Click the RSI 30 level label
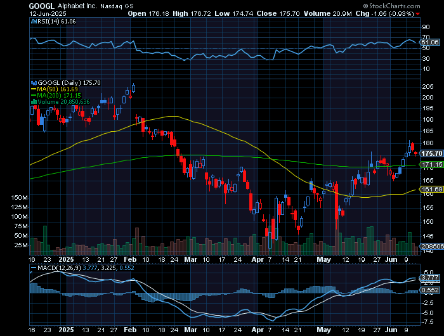This screenshot has width=444, height=336. tap(426, 59)
